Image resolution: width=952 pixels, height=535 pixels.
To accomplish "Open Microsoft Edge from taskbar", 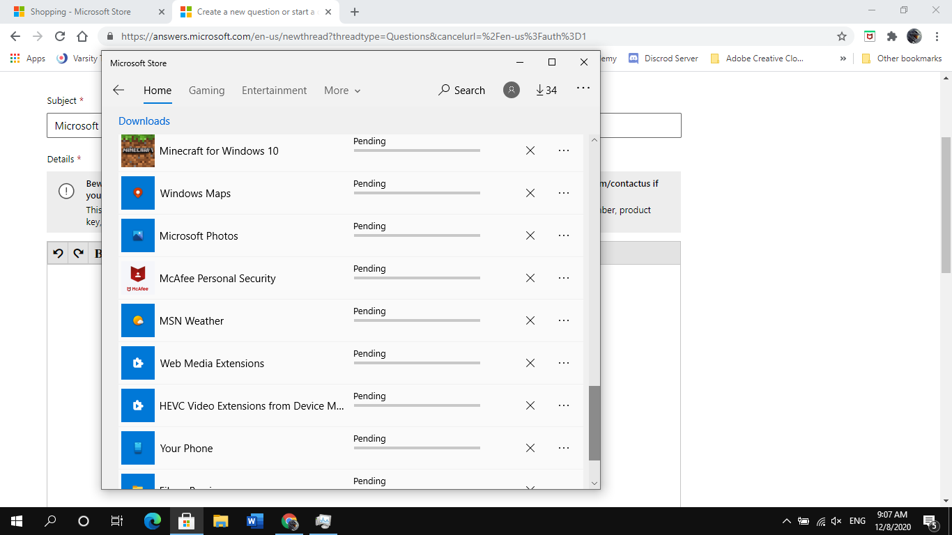I will [152, 520].
